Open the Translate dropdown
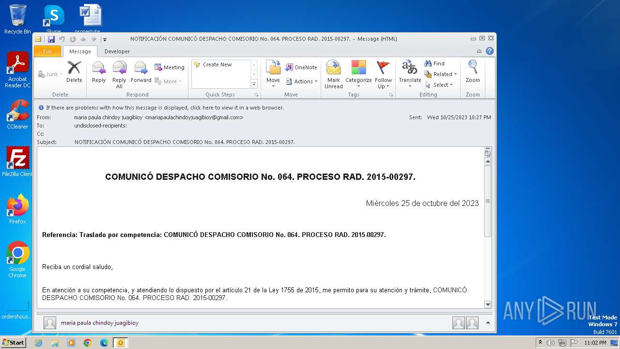 410,75
